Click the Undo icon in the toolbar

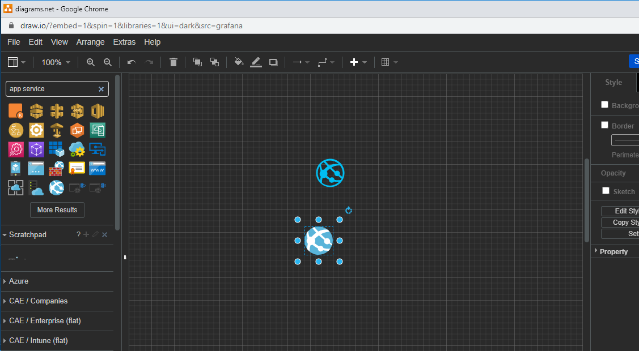[132, 62]
